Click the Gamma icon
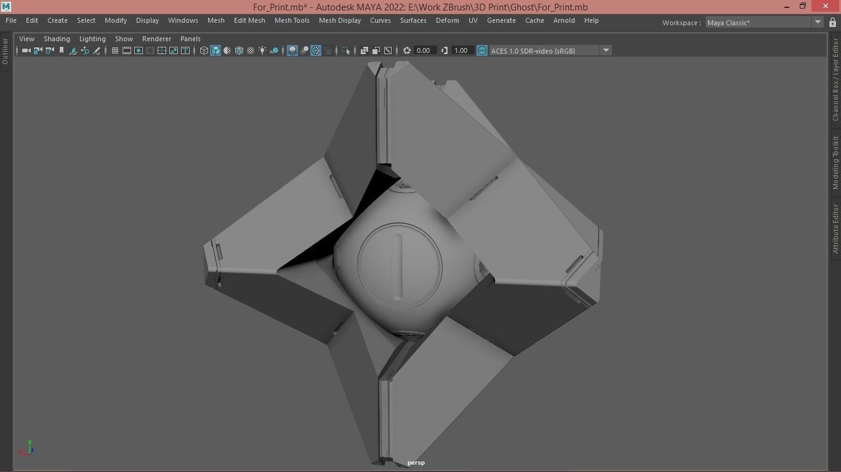 pyautogui.click(x=444, y=50)
